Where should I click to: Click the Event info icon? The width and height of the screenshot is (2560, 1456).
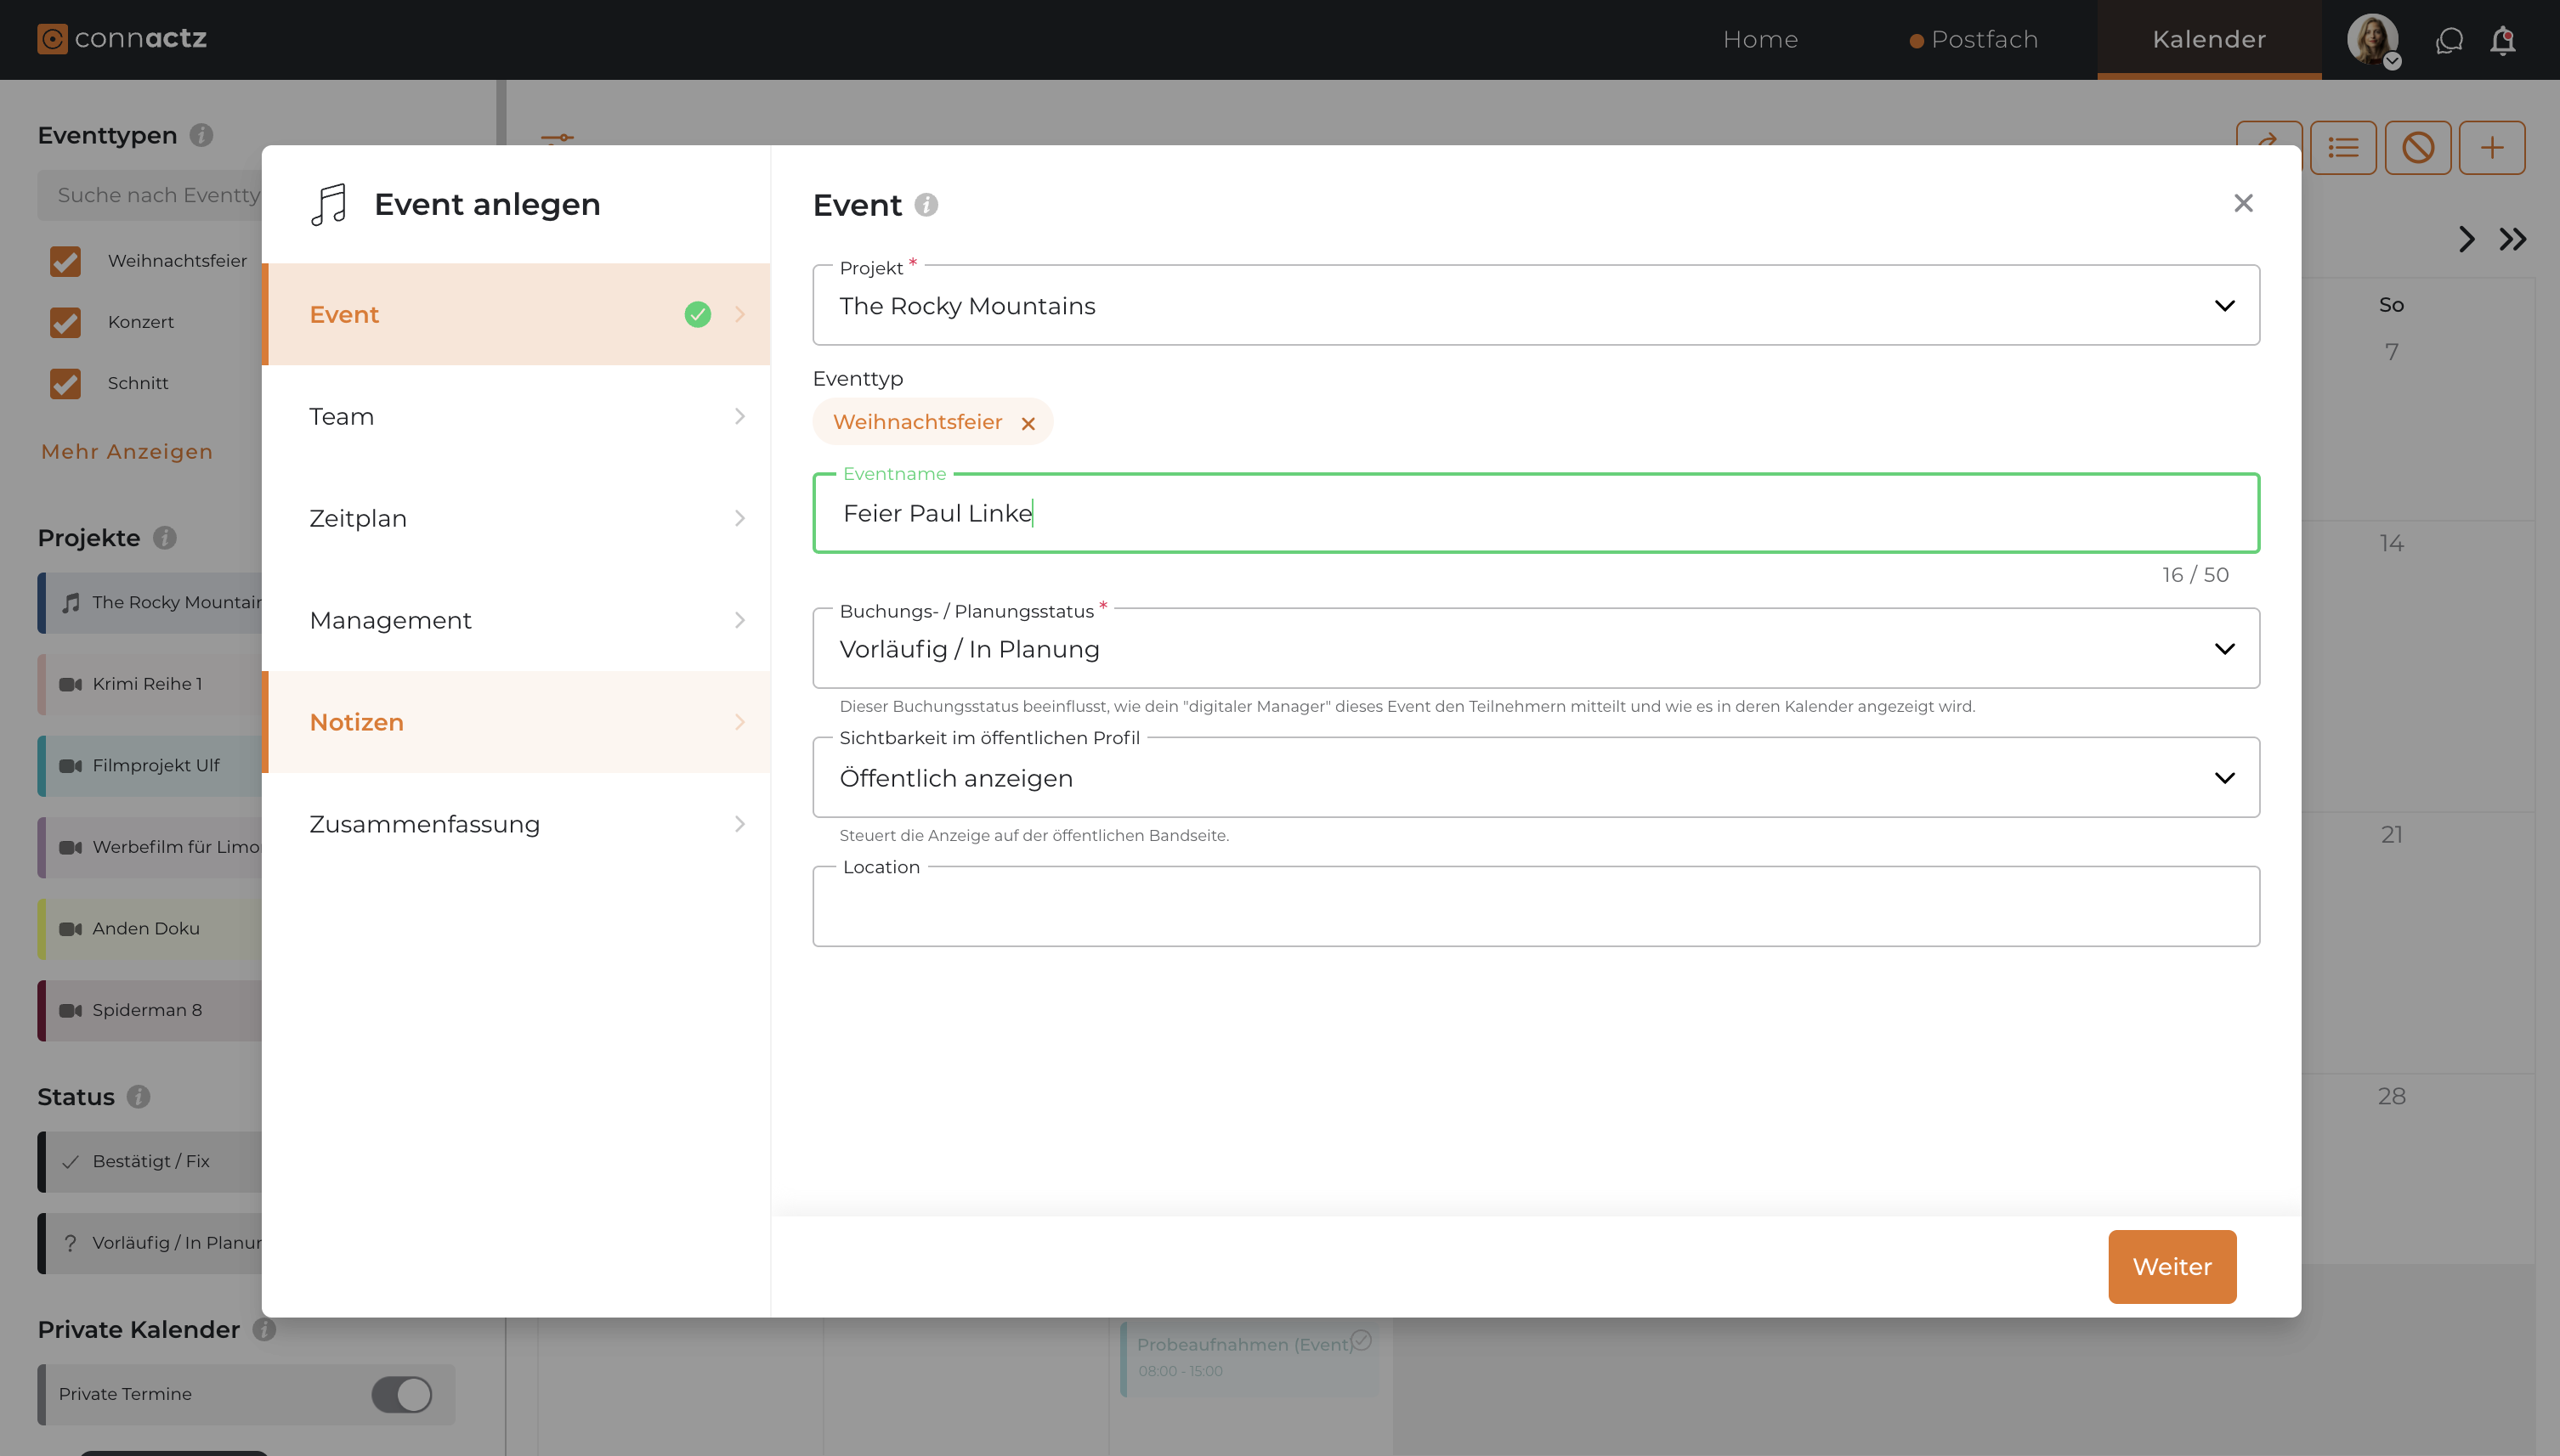(x=926, y=205)
